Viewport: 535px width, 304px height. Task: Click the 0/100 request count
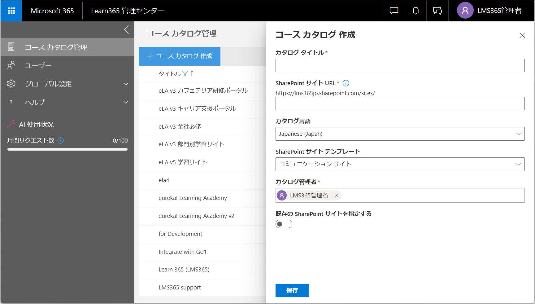click(120, 140)
